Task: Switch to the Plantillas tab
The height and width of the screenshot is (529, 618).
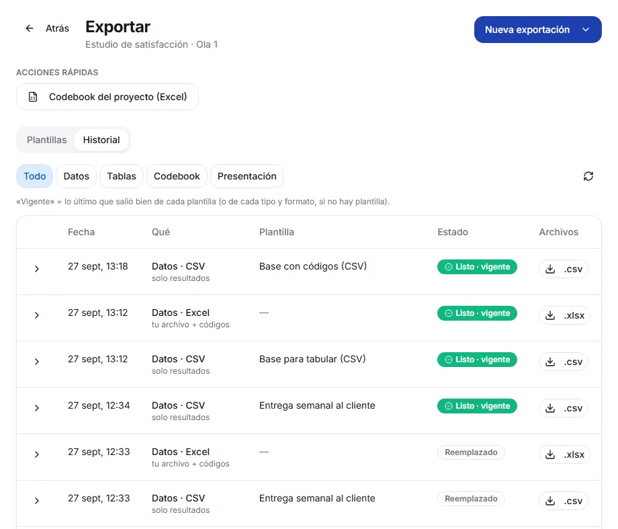Action: click(47, 140)
